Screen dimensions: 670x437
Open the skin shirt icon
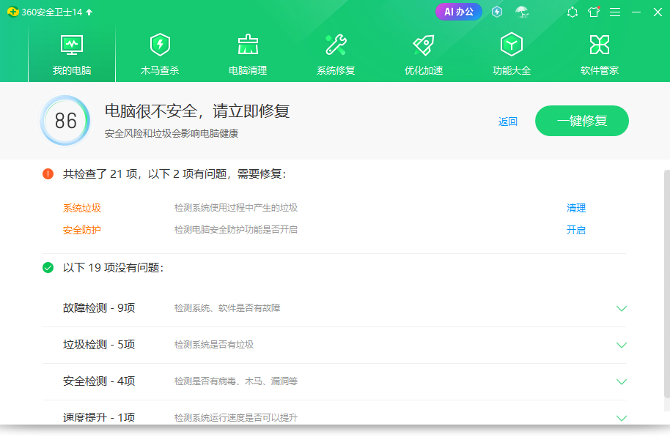[x=594, y=12]
